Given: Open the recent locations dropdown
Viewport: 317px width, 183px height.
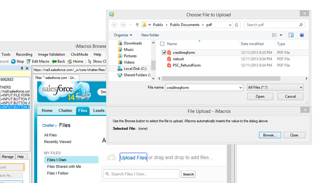Looking at the screenshot, I should coord(130,25).
